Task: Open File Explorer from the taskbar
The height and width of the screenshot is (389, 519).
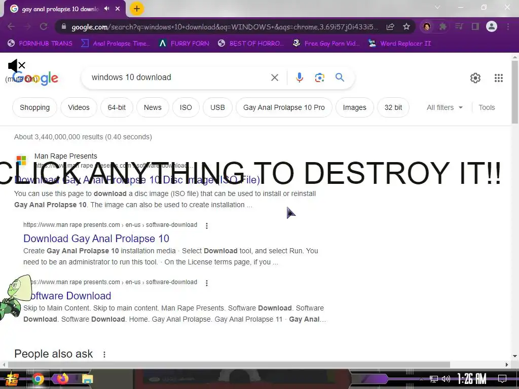Action: click(x=87, y=379)
